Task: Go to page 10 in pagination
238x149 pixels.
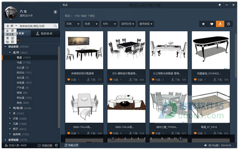Action: click(169, 138)
